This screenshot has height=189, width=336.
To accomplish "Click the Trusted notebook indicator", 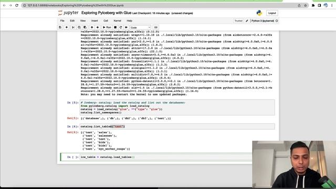I will point(238,21).
